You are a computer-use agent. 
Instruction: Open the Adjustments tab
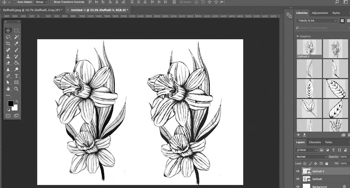click(x=320, y=13)
